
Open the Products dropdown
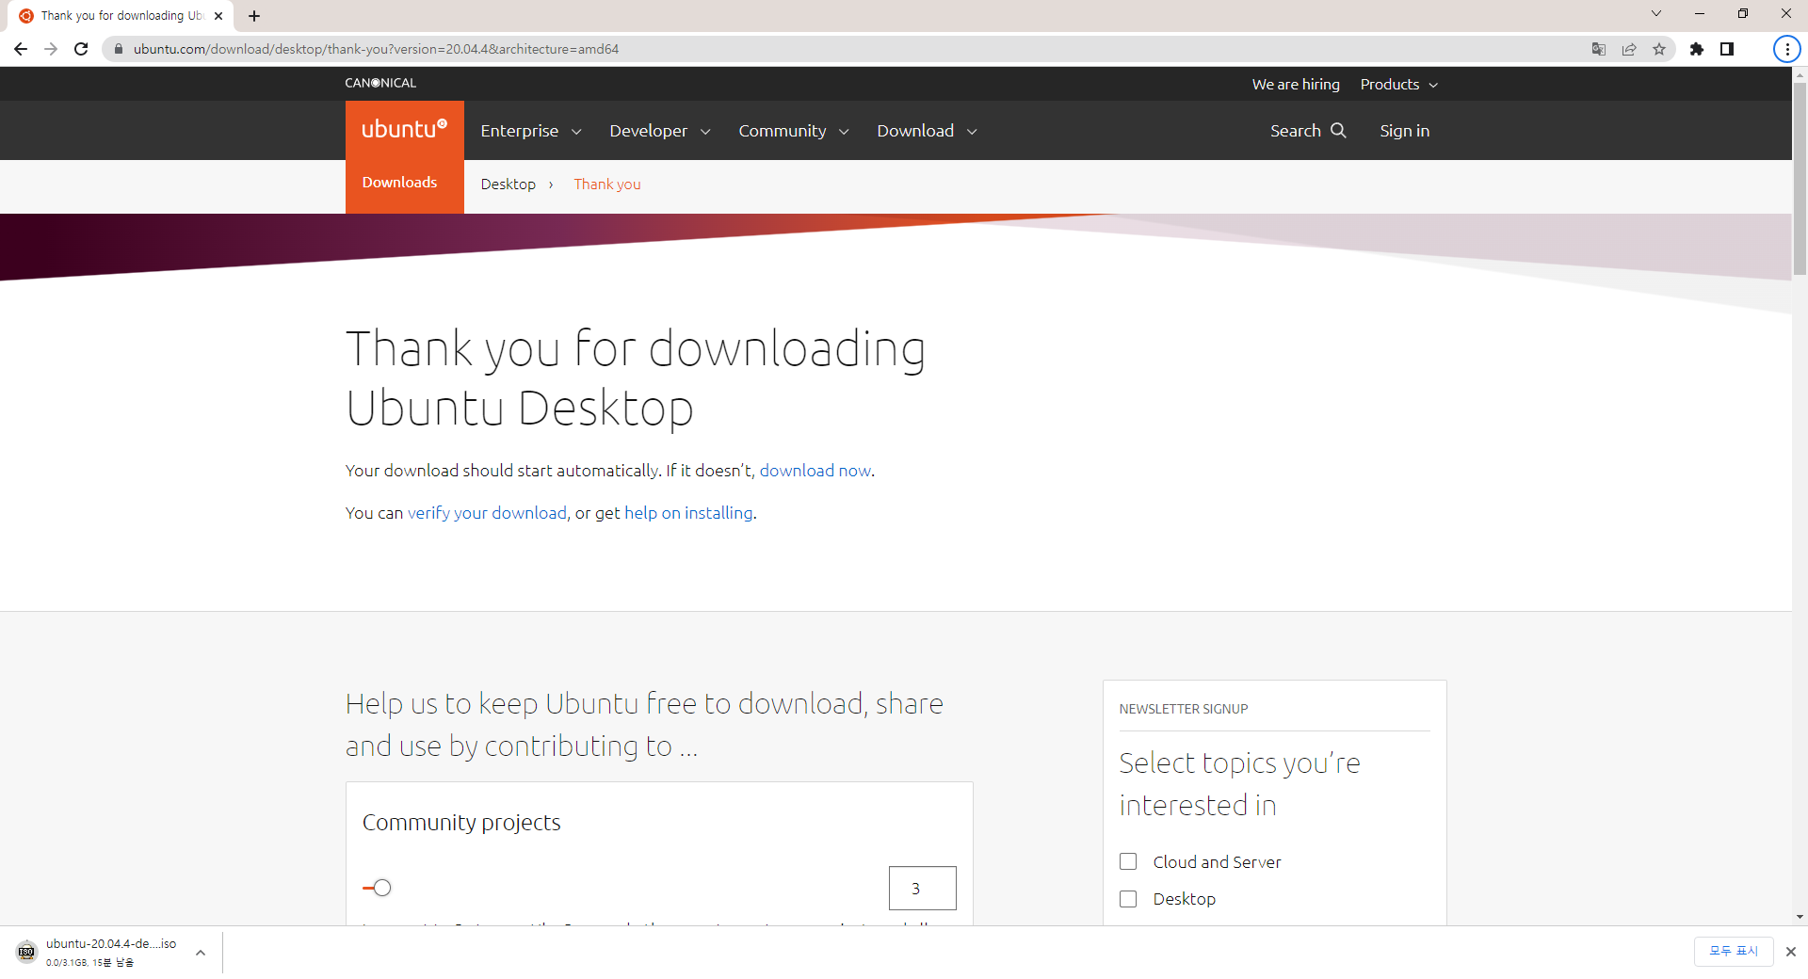(x=1399, y=85)
